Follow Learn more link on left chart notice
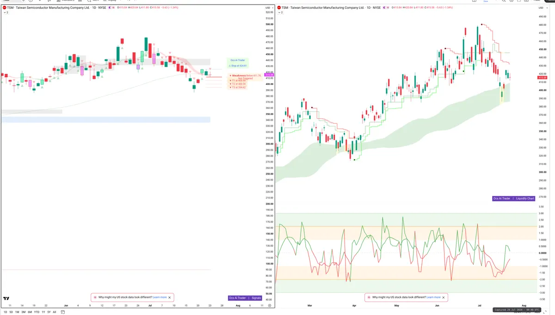Image resolution: width=555 pixels, height=315 pixels. [x=160, y=297]
